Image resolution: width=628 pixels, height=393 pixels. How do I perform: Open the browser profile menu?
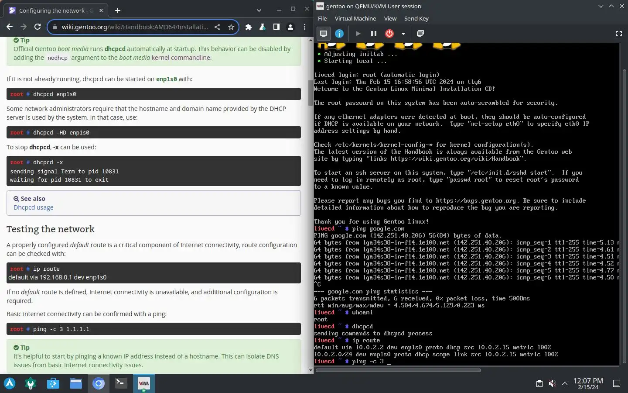290,27
